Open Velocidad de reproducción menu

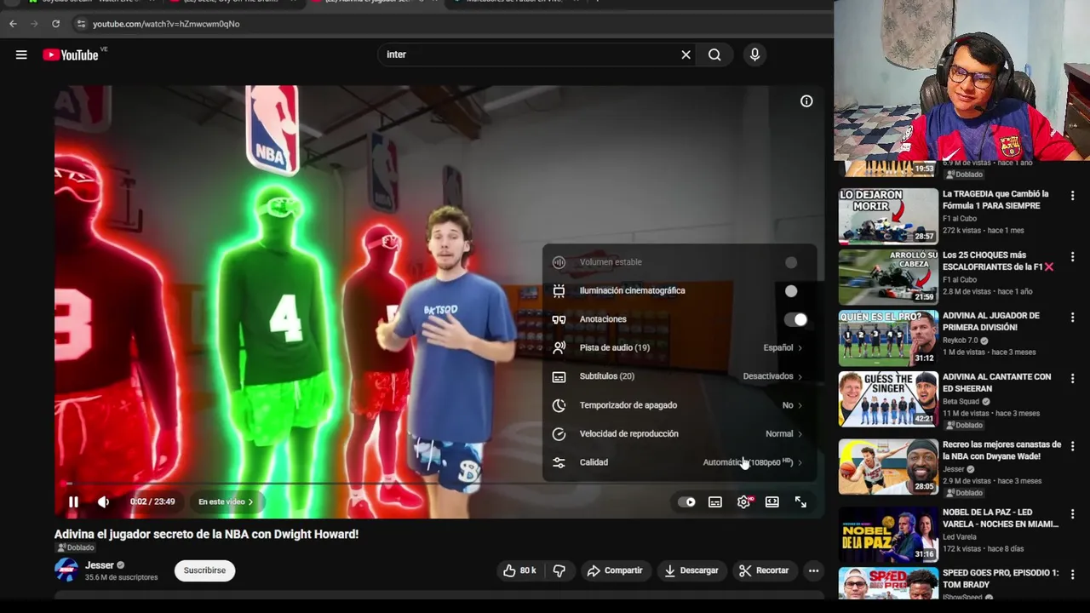click(x=679, y=433)
